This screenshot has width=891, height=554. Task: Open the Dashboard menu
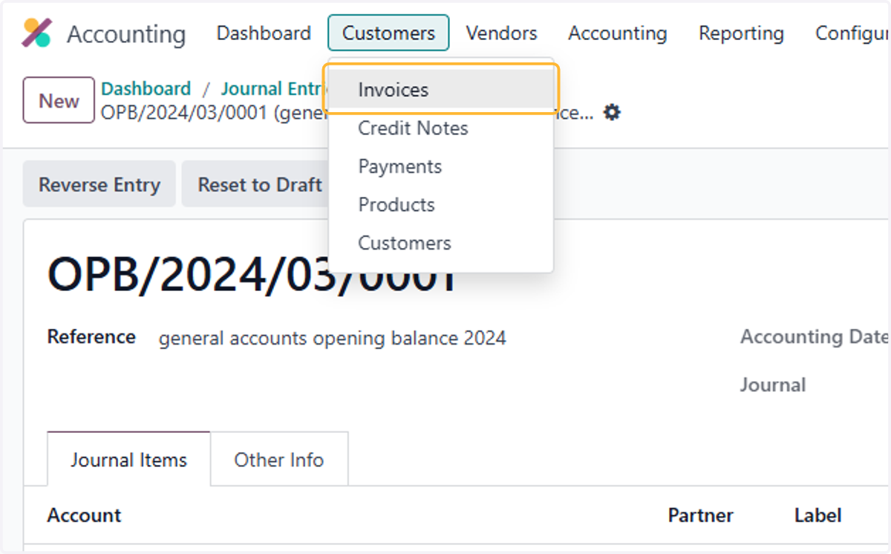point(264,33)
